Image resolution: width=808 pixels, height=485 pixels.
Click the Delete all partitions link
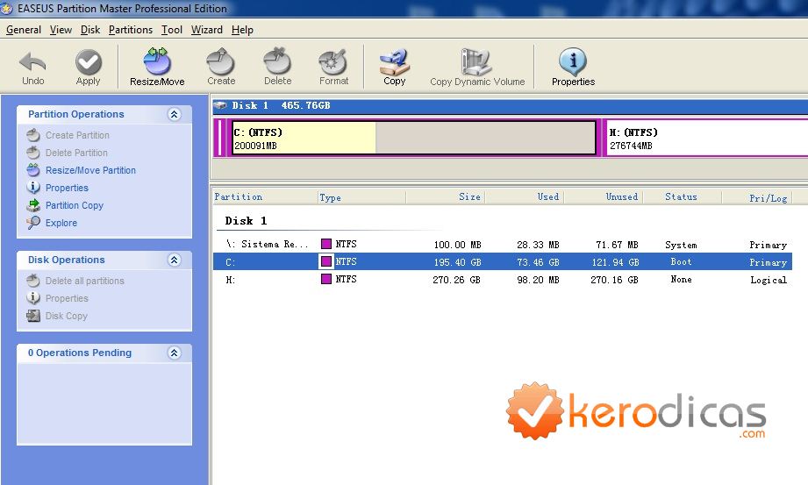coord(85,281)
